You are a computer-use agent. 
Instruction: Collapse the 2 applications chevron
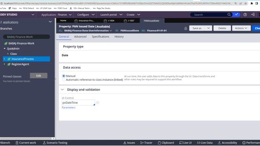[x=50, y=22]
